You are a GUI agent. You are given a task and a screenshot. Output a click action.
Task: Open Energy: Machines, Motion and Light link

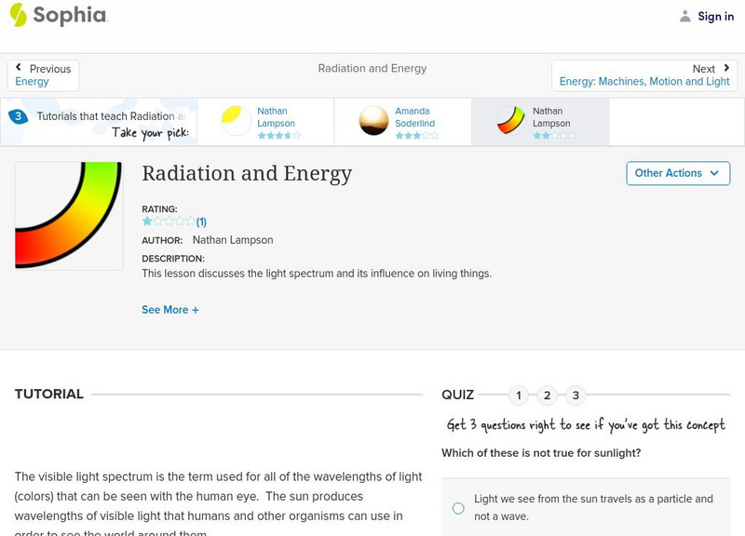[x=644, y=82]
